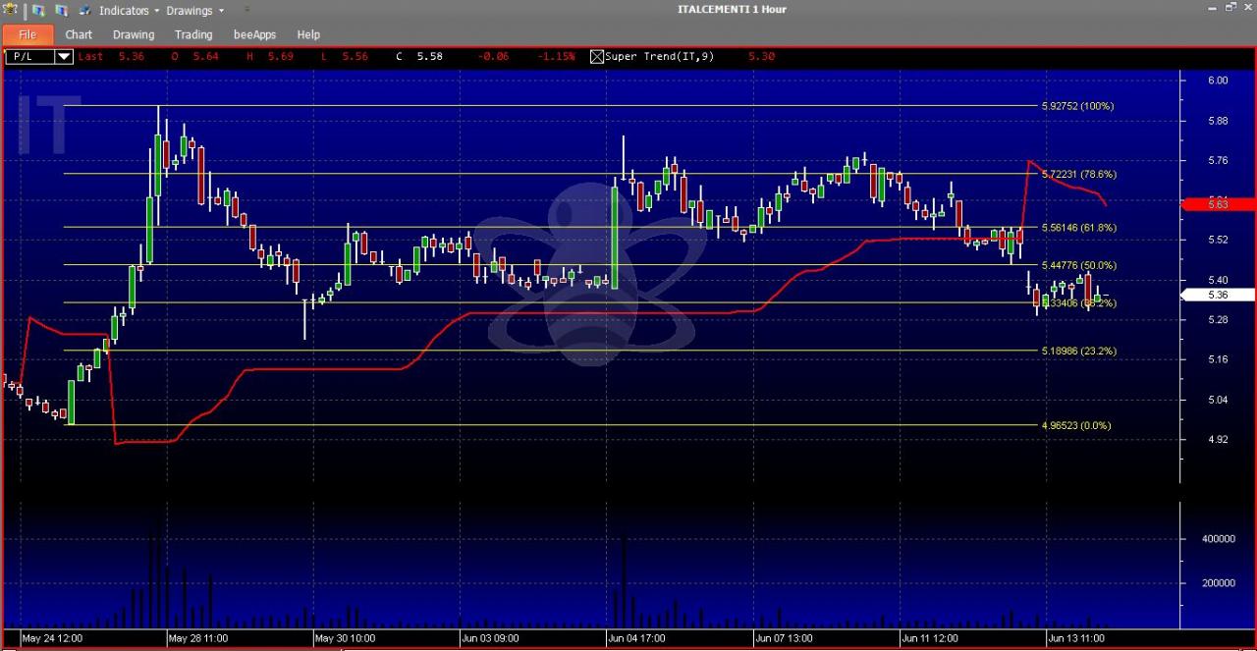
Task: Click the bee application logo icon
Action: coord(10,10)
